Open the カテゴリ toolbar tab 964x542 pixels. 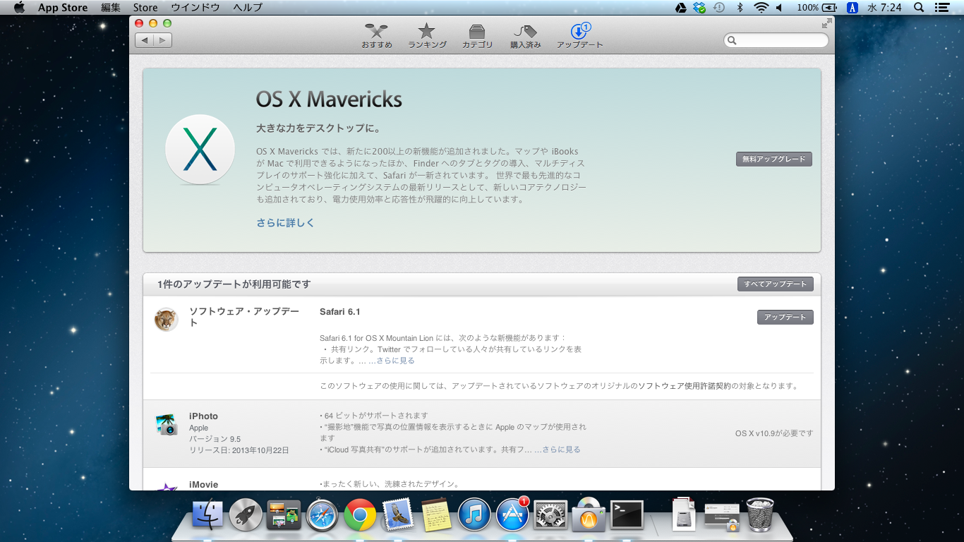(478, 35)
